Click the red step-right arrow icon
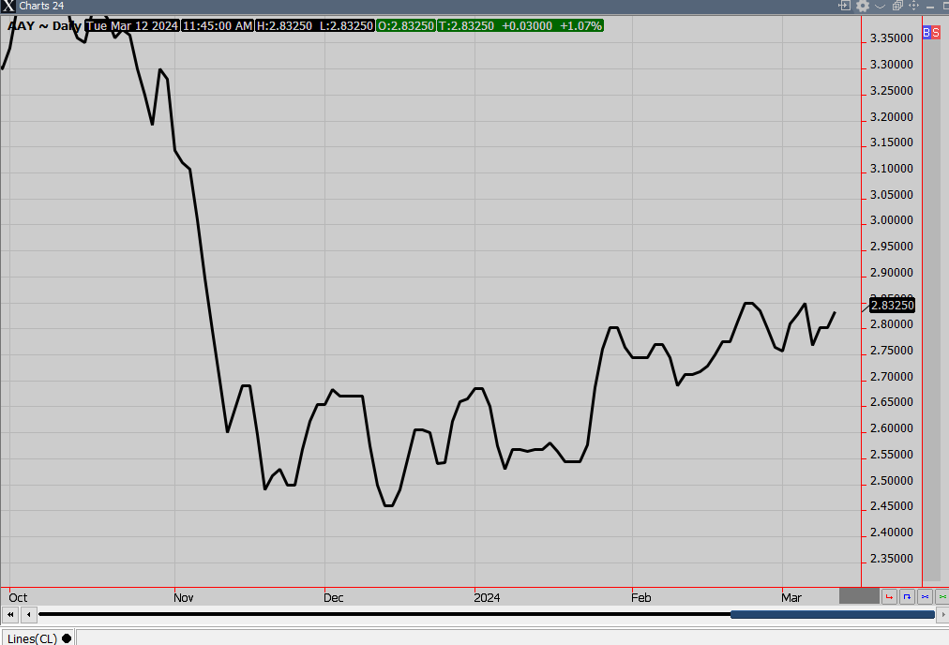Image resolution: width=949 pixels, height=645 pixels. pyautogui.click(x=889, y=596)
